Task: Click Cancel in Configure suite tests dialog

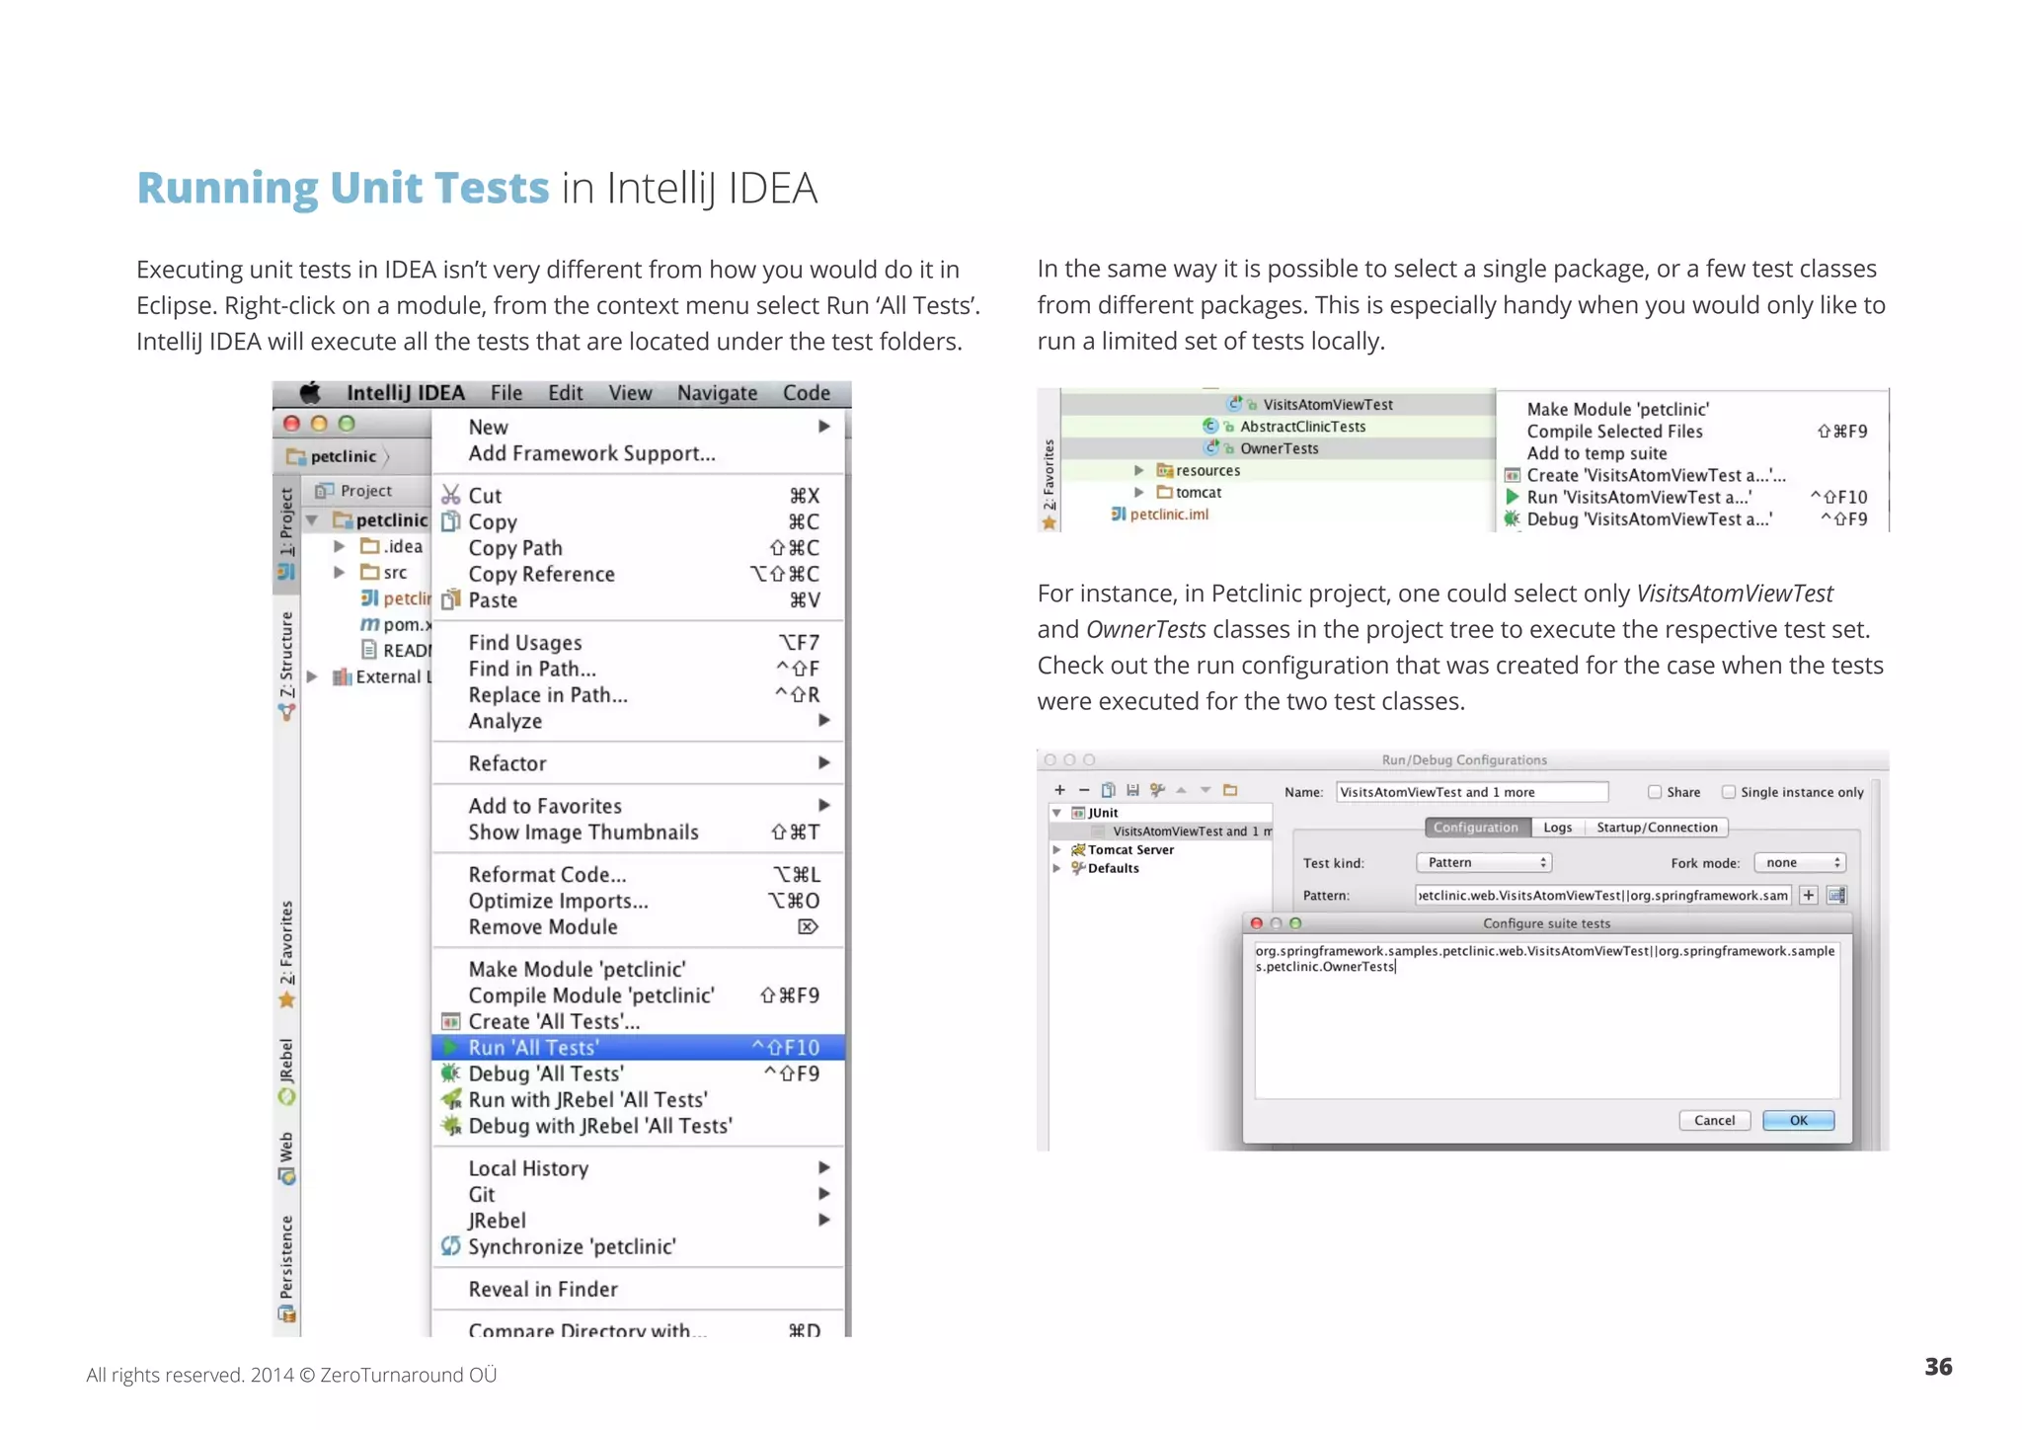Action: pos(1714,1120)
